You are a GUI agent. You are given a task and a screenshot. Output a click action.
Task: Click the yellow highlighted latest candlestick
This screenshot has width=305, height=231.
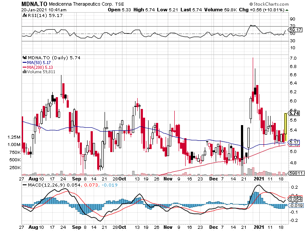tap(285, 127)
